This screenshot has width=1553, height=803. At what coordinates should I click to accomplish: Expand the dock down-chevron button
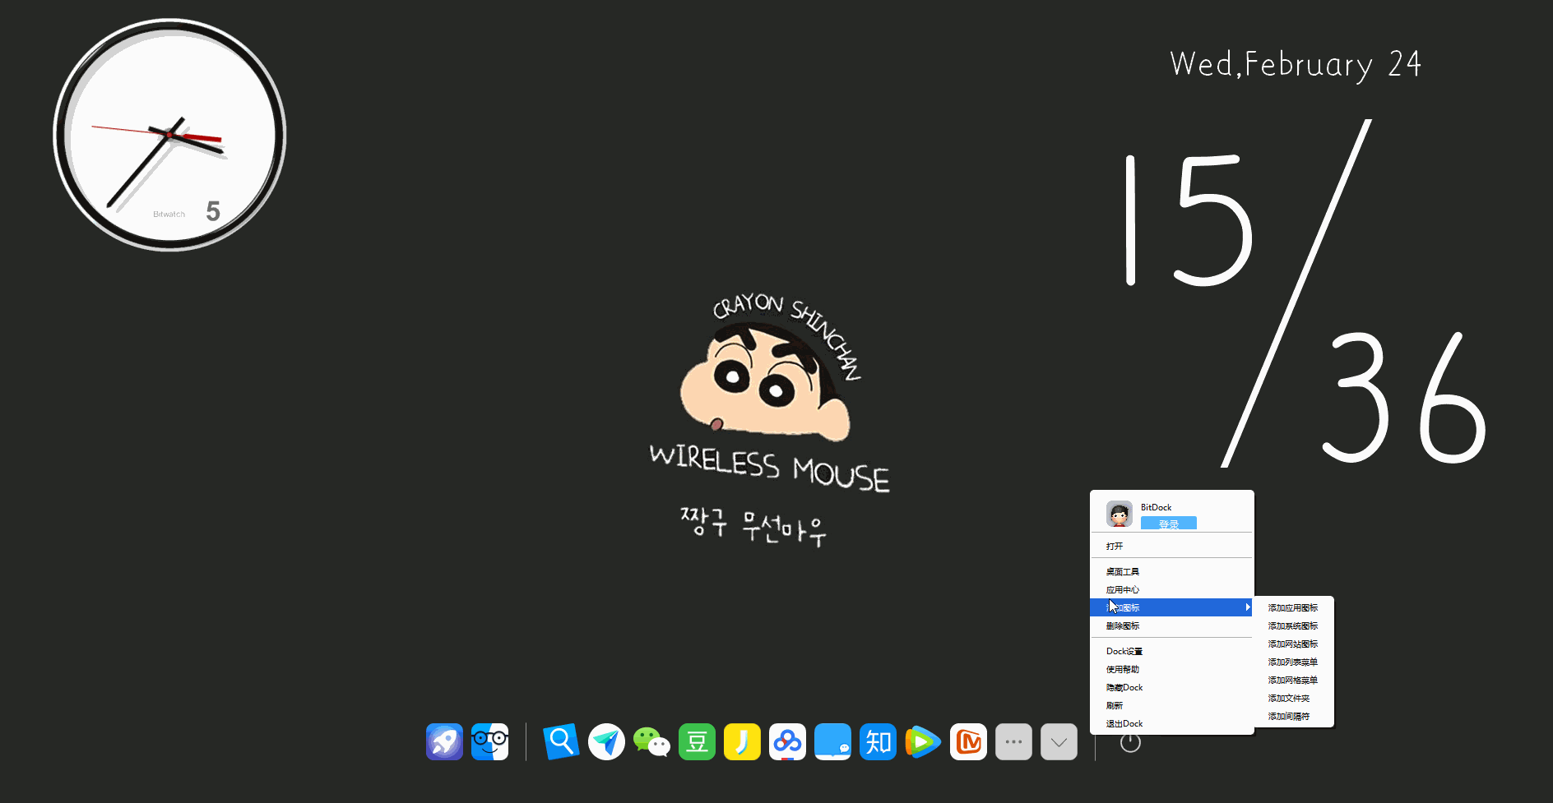click(1059, 742)
